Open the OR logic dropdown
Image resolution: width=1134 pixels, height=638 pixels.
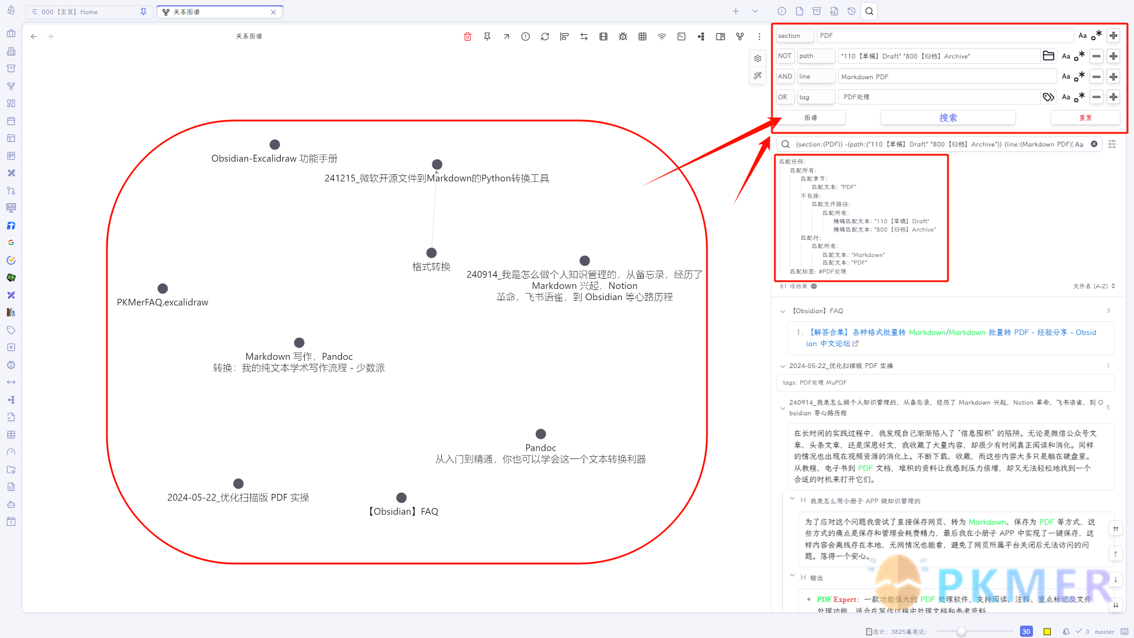(x=785, y=97)
